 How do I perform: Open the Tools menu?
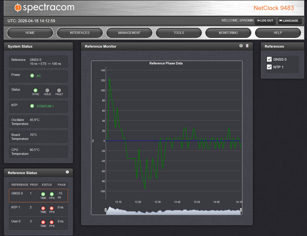pyautogui.click(x=179, y=33)
